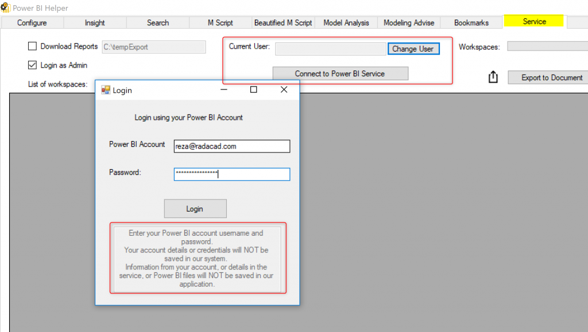Viewport: 588px width, 332px height.
Task: Open the Insight tab
Action: [x=95, y=22]
